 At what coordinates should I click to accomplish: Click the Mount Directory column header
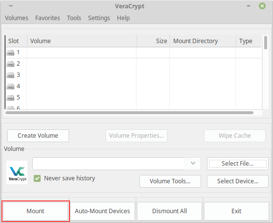click(x=203, y=41)
